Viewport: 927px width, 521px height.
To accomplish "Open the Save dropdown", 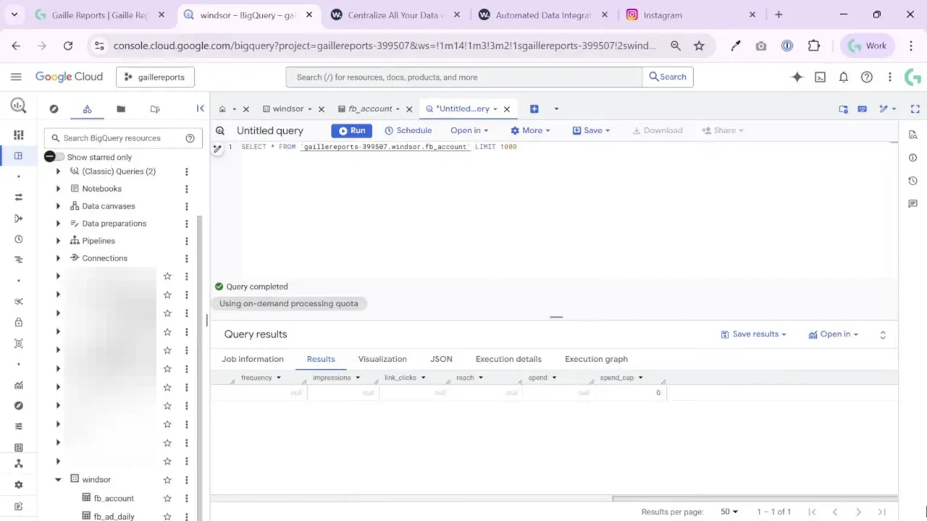I will pos(591,130).
